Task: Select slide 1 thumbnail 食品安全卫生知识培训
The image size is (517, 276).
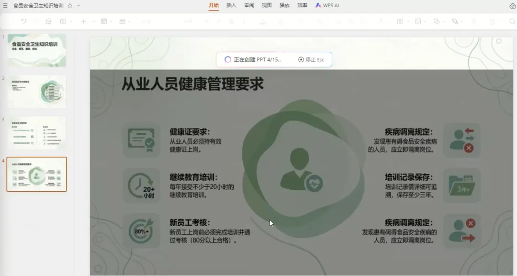Action: 36,50
